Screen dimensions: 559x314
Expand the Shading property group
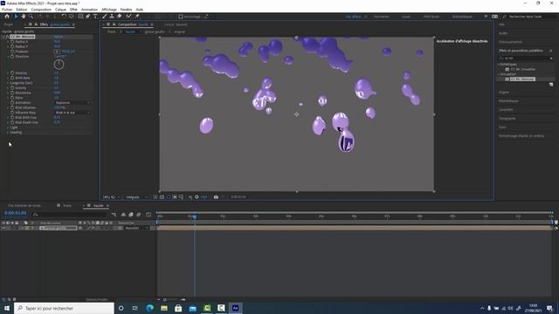[8, 132]
